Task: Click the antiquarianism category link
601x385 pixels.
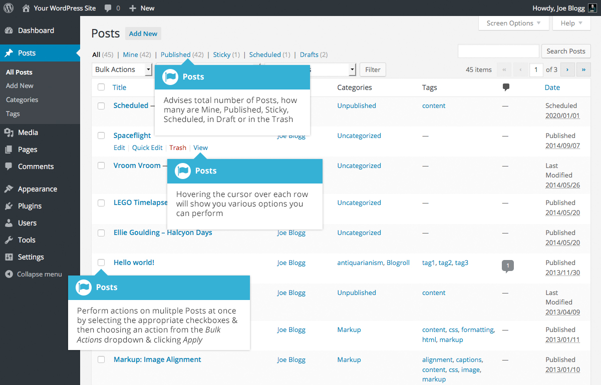Action: click(x=360, y=262)
